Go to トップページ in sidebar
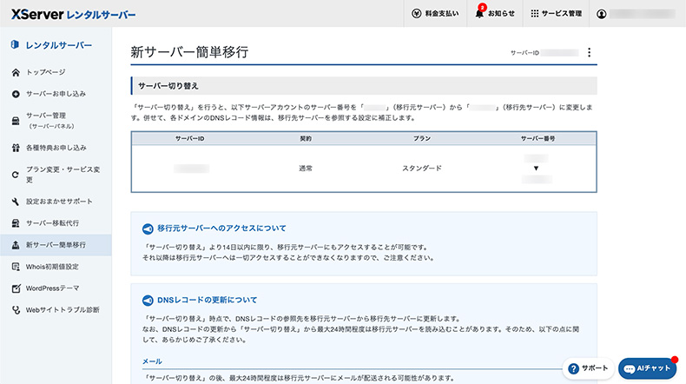 (x=45, y=72)
